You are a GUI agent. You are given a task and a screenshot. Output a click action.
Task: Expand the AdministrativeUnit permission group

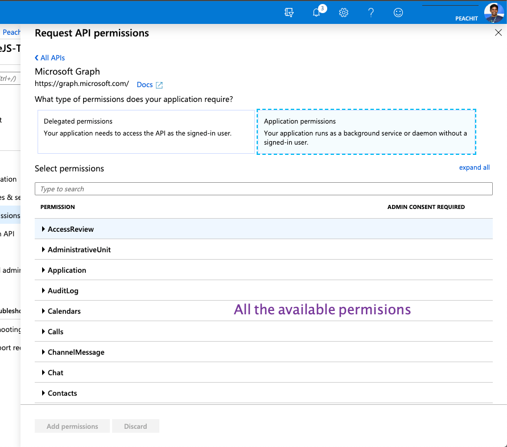coord(263,249)
